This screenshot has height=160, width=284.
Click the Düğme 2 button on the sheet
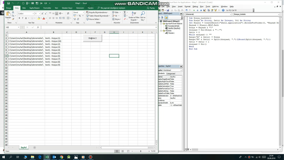(93, 38)
